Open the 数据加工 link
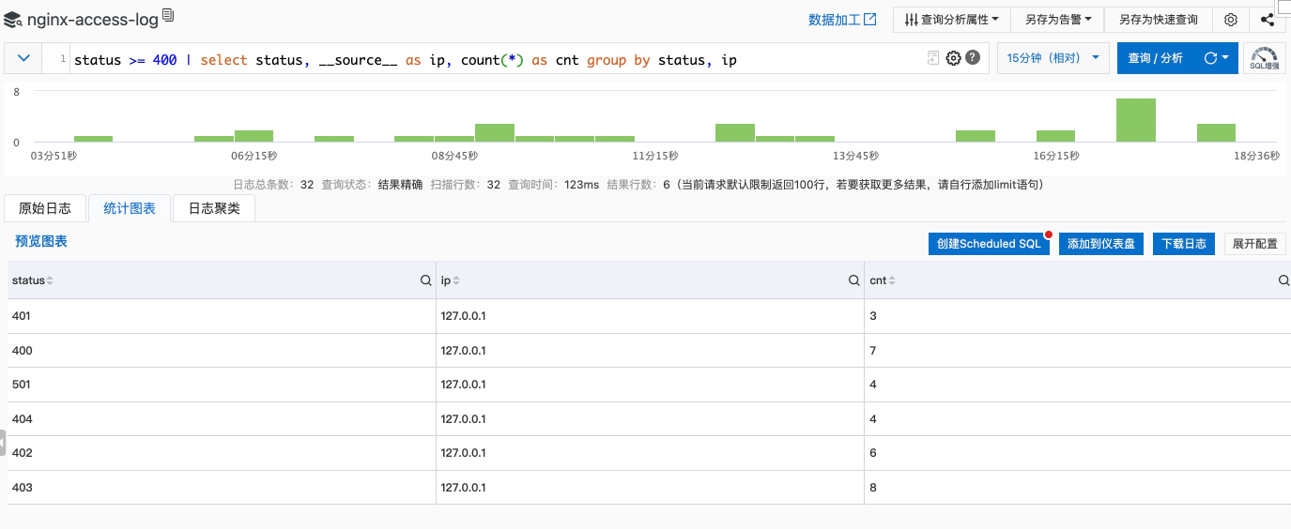The height and width of the screenshot is (529, 1291). point(842,19)
